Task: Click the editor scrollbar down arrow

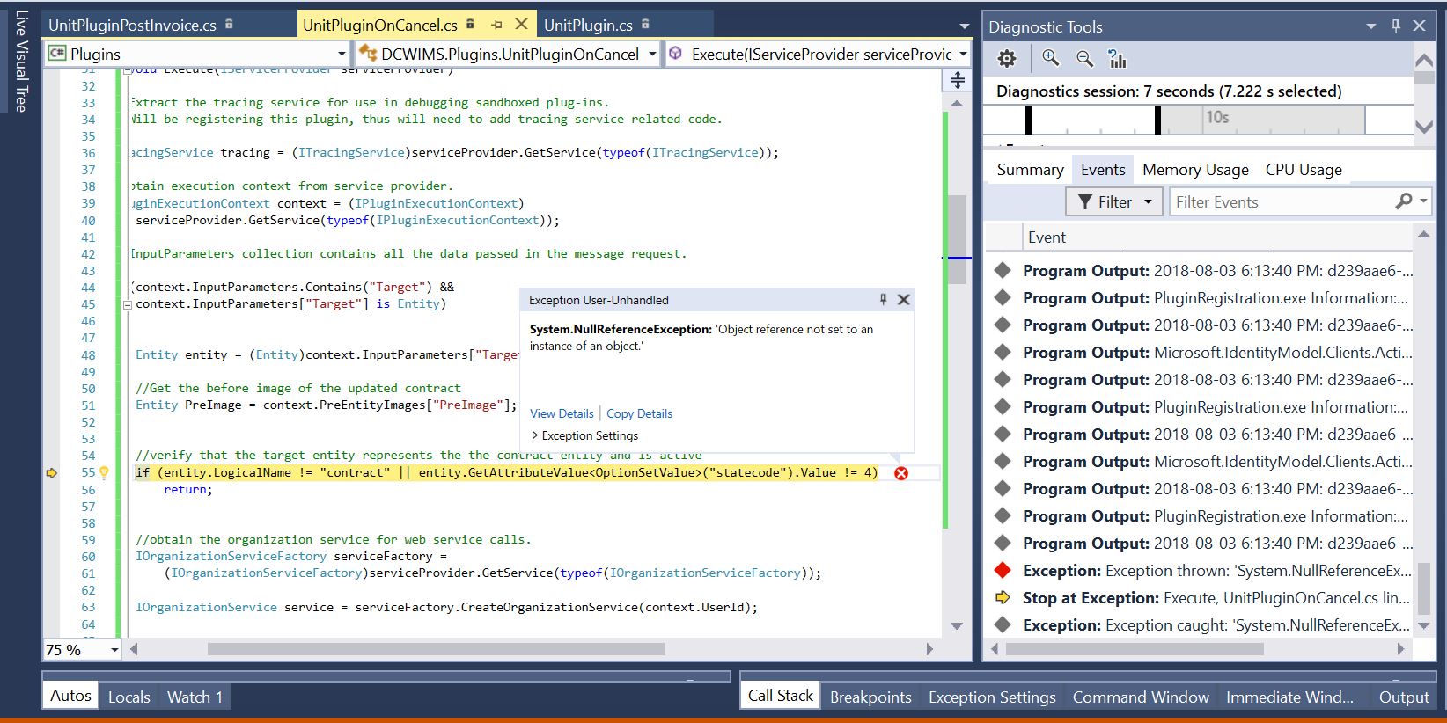Action: pos(957,625)
